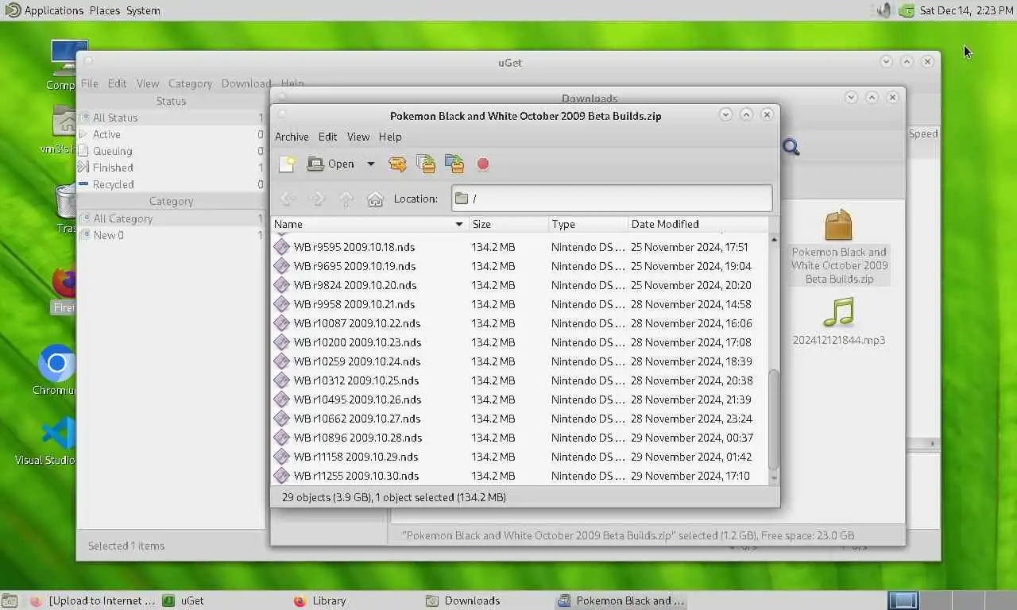Switch to Library window in taskbar

tap(319, 600)
